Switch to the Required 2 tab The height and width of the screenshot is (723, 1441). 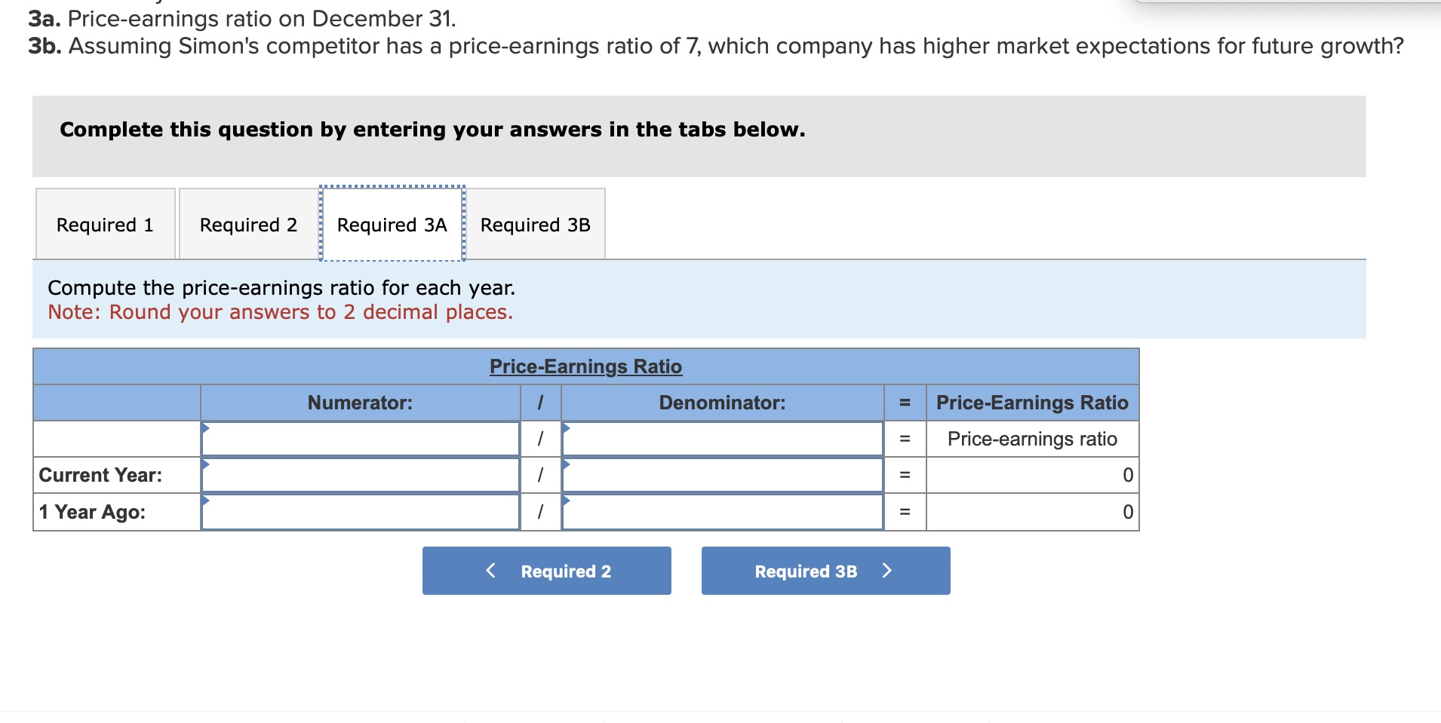(249, 224)
